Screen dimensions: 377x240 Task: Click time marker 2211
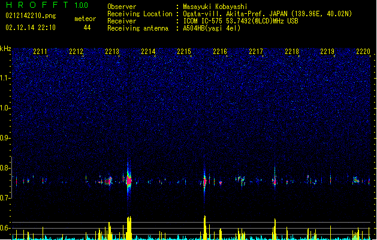(x=40, y=52)
